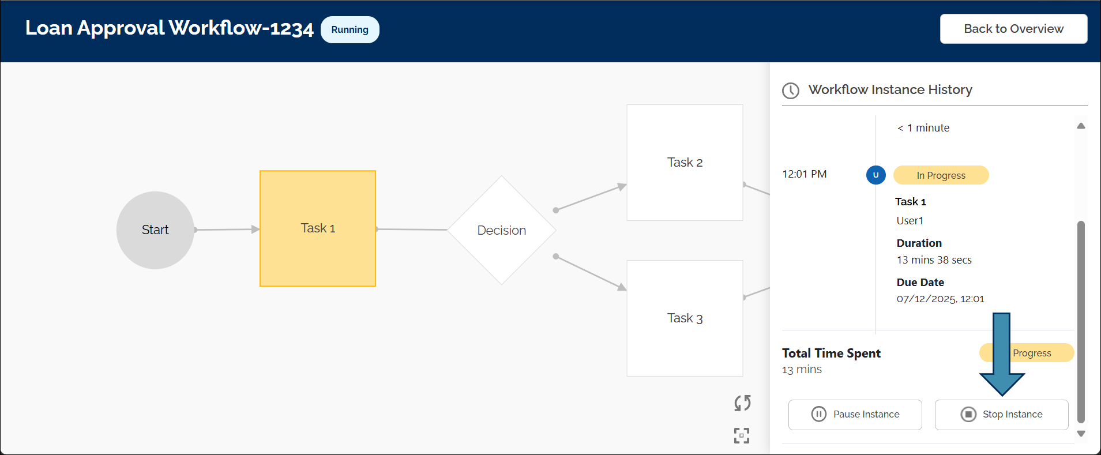Click the stop icon inside Stop Instance

click(x=968, y=414)
